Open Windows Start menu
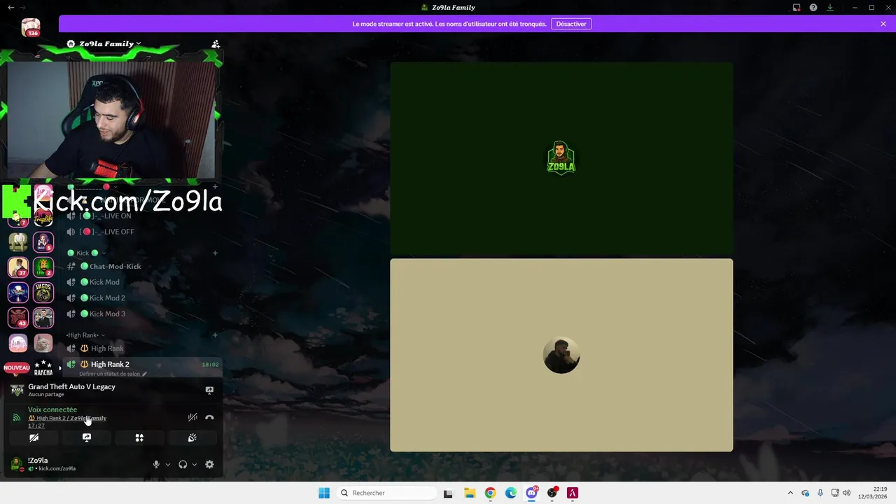This screenshot has height=504, width=896. pos(324,493)
